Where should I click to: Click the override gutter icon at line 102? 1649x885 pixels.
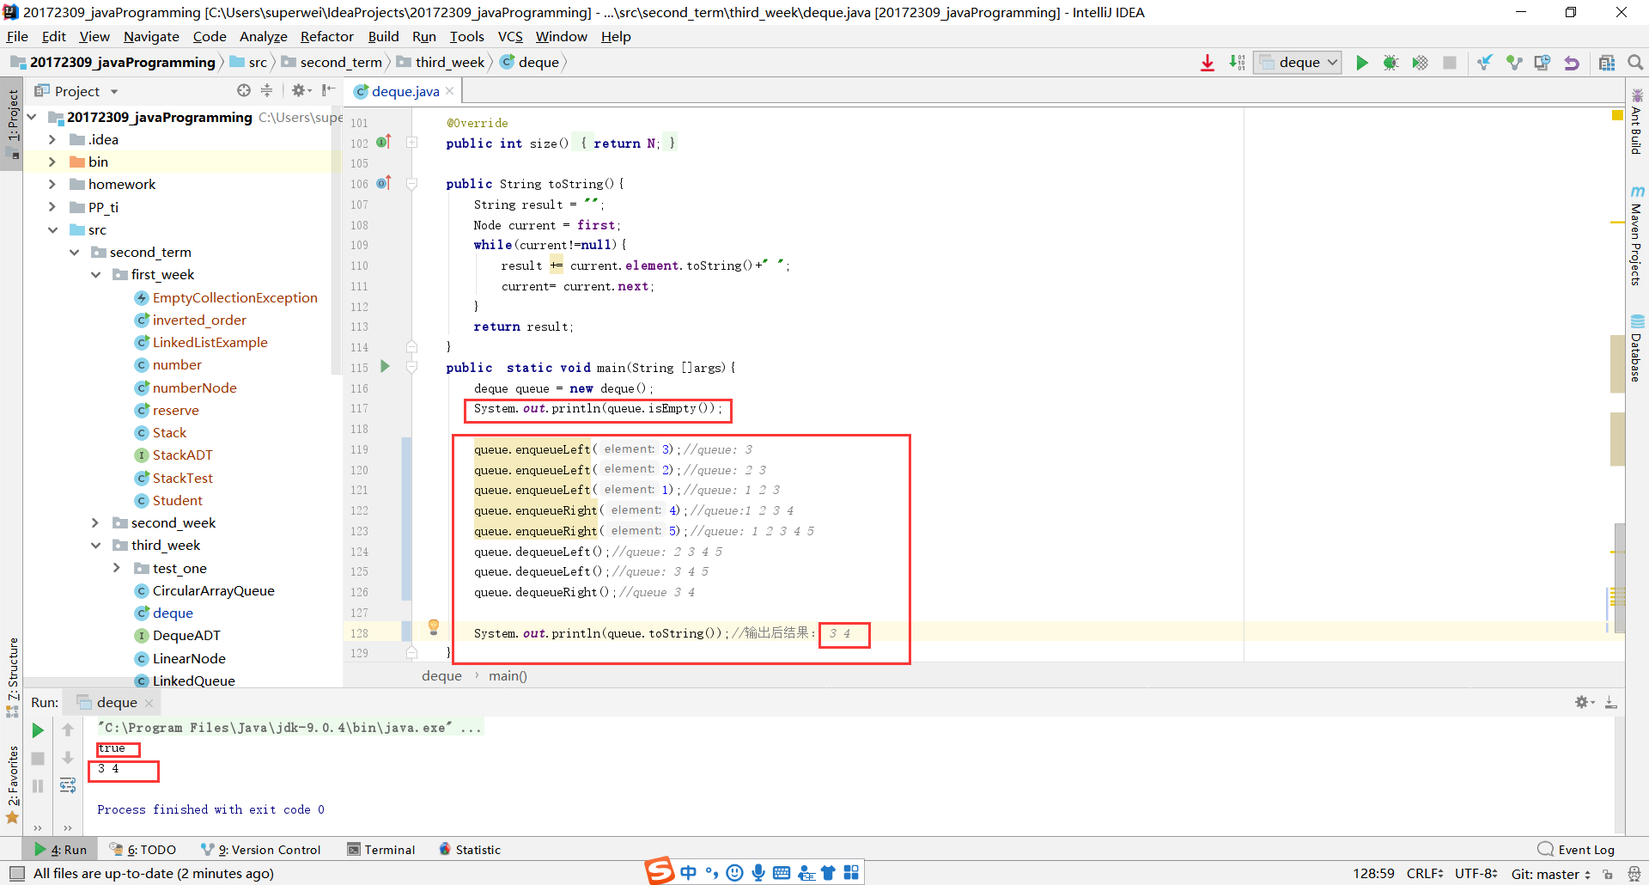click(x=384, y=142)
